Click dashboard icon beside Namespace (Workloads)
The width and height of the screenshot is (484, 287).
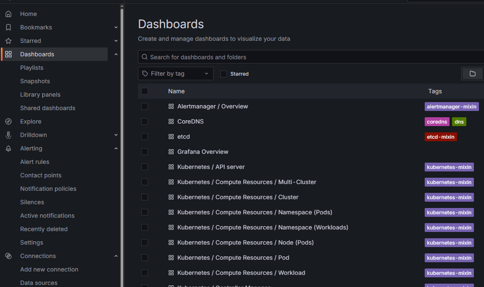(171, 227)
